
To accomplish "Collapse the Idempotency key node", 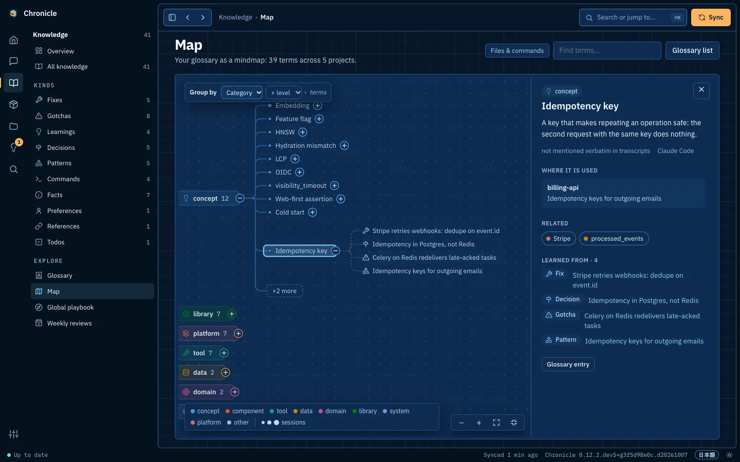I will point(336,251).
